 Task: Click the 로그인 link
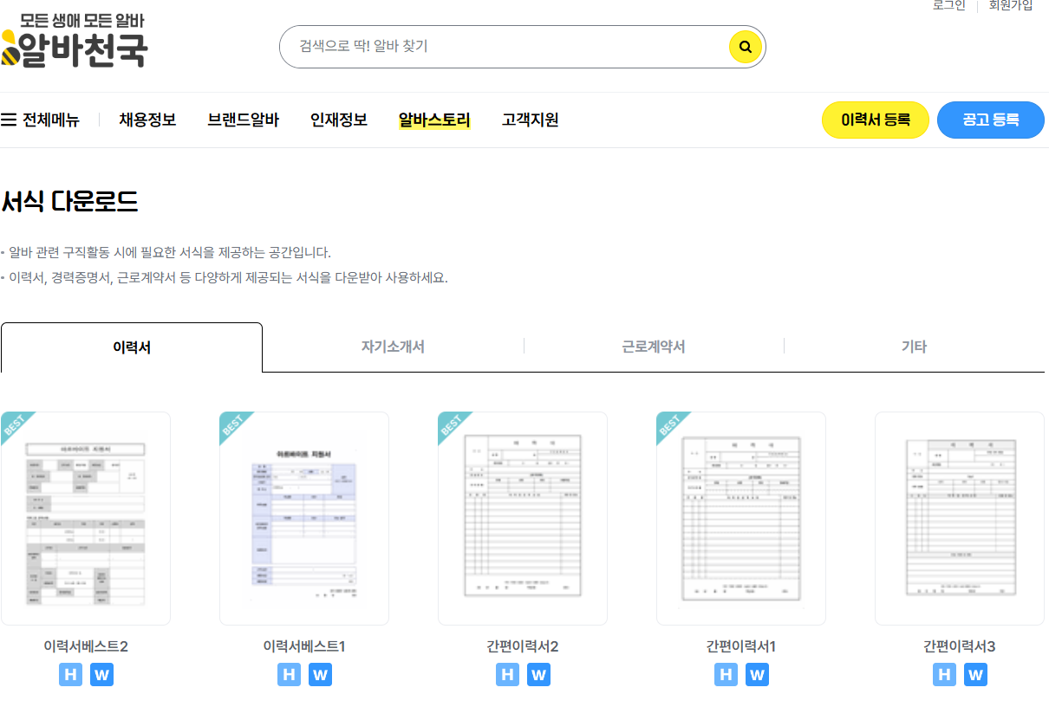[949, 7]
